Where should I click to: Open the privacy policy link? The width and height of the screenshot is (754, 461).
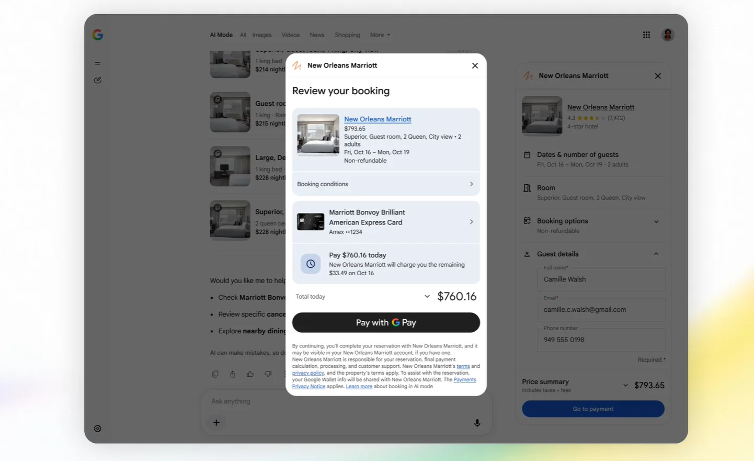click(x=308, y=373)
